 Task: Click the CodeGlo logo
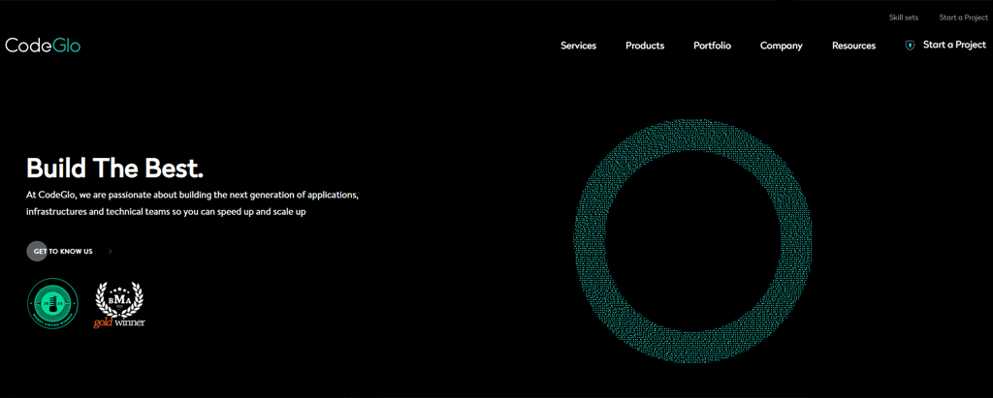43,46
